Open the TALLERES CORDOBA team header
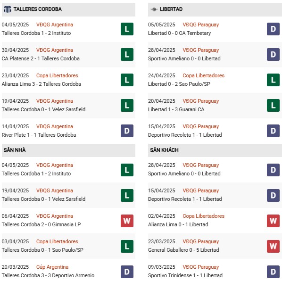 pyautogui.click(x=68, y=9)
